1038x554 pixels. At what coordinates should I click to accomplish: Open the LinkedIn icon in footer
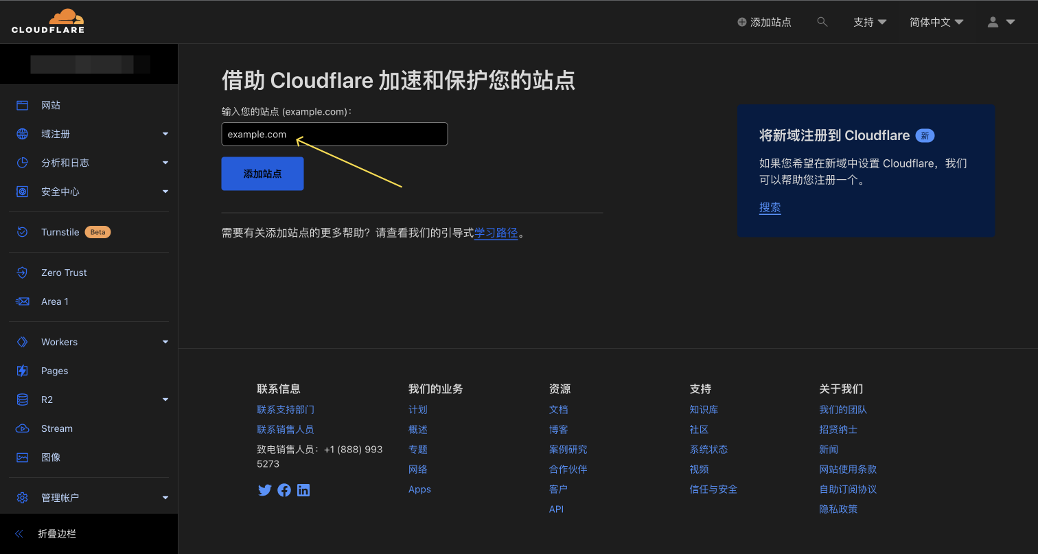point(303,490)
